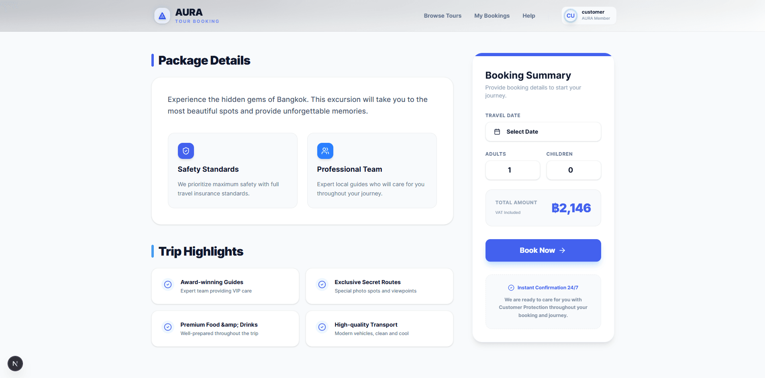This screenshot has height=378, width=765.
Task: Open the Browse Tours menu item
Action: coord(443,16)
